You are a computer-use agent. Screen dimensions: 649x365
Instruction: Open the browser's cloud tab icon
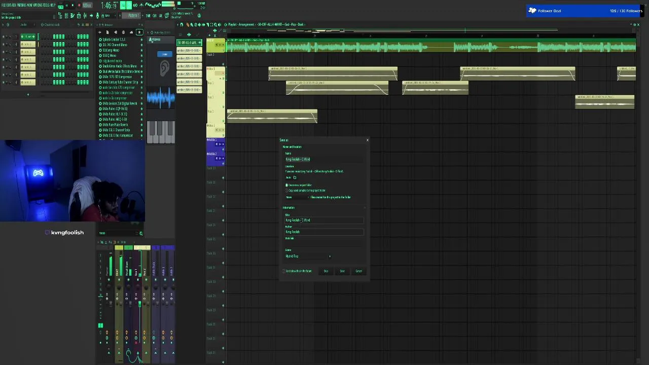(x=131, y=32)
